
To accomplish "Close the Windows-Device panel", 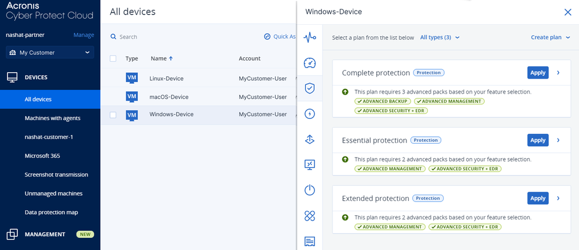I will click(568, 12).
